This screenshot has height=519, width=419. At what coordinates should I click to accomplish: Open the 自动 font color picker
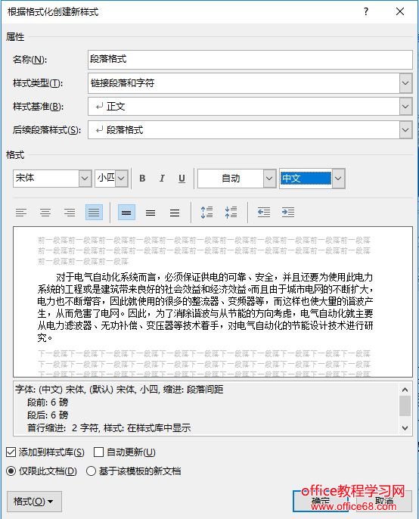pyautogui.click(x=269, y=179)
